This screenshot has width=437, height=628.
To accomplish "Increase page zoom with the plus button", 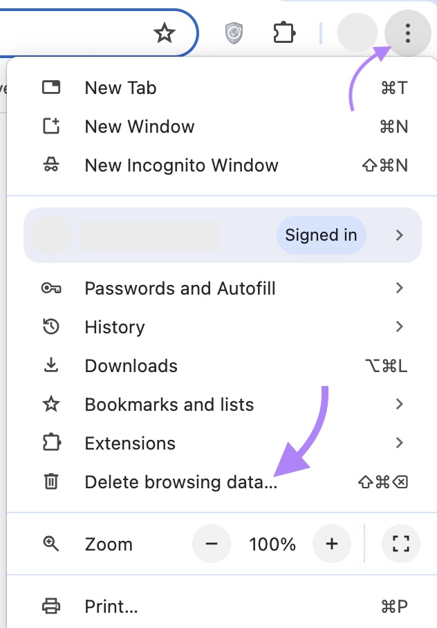I will click(331, 544).
